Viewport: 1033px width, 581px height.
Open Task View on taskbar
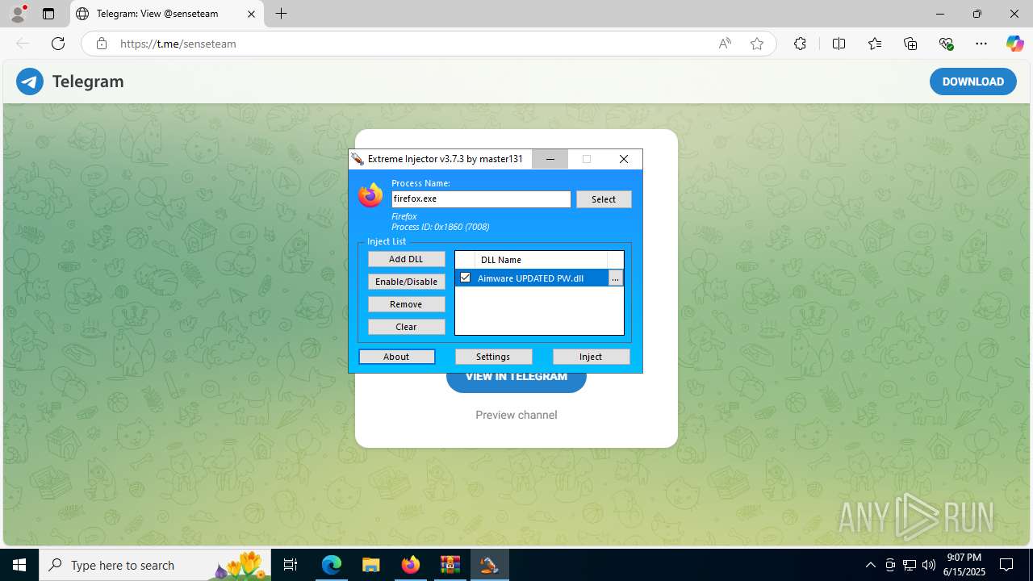(x=291, y=565)
